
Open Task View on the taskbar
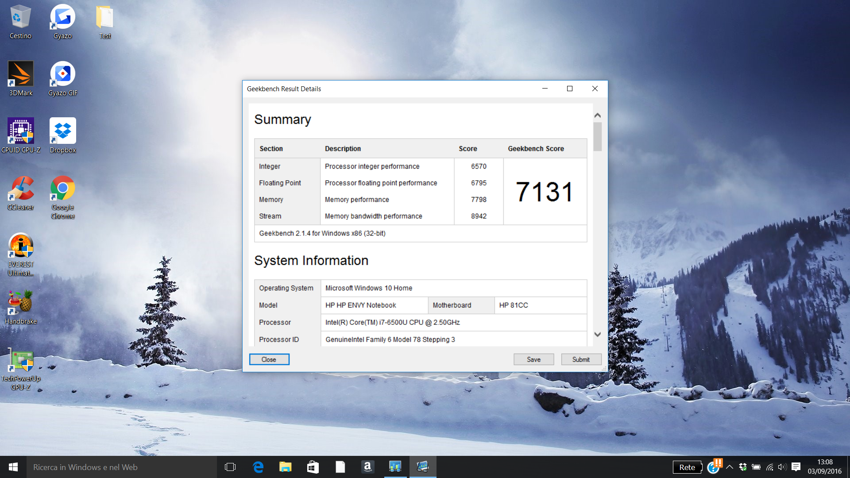pos(230,467)
